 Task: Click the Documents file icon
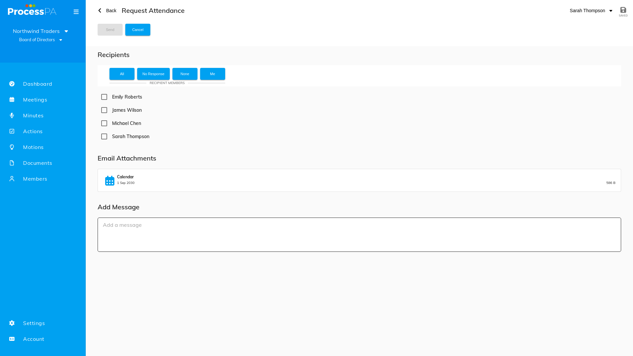(x=12, y=163)
